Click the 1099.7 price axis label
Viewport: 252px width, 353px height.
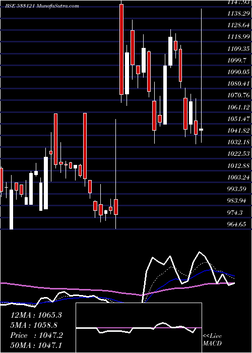237,61
